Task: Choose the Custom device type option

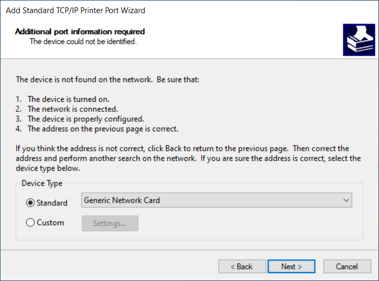Action: coord(30,223)
